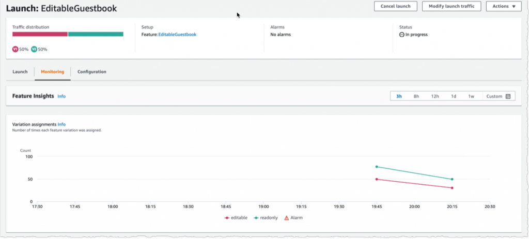
Task: Switch to the Launch tab
Action: [20, 72]
